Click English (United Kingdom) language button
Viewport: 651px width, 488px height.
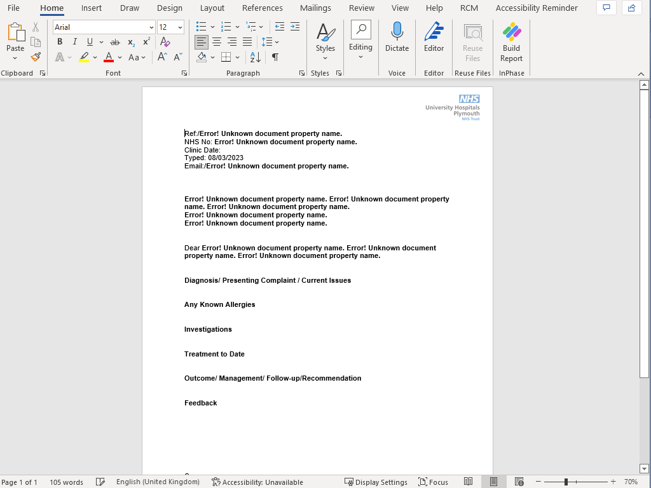pyautogui.click(x=158, y=482)
